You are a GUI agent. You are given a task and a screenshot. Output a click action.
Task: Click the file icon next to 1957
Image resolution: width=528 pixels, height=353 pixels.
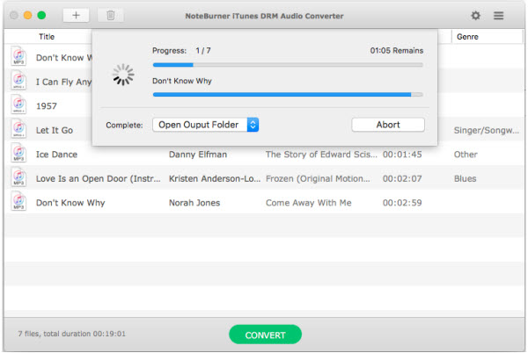coord(18,104)
